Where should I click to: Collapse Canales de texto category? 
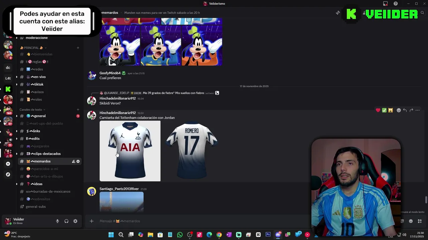(x=32, y=110)
